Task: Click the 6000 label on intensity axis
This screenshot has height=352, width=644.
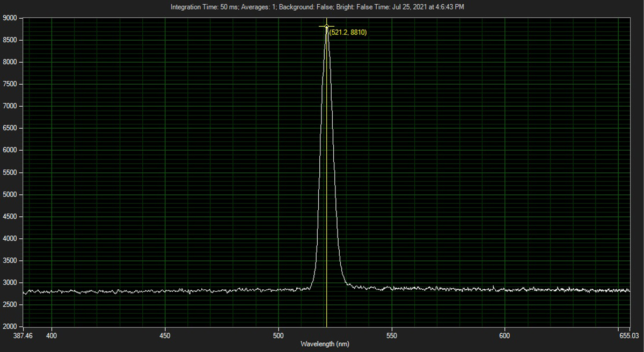Action: [10, 151]
